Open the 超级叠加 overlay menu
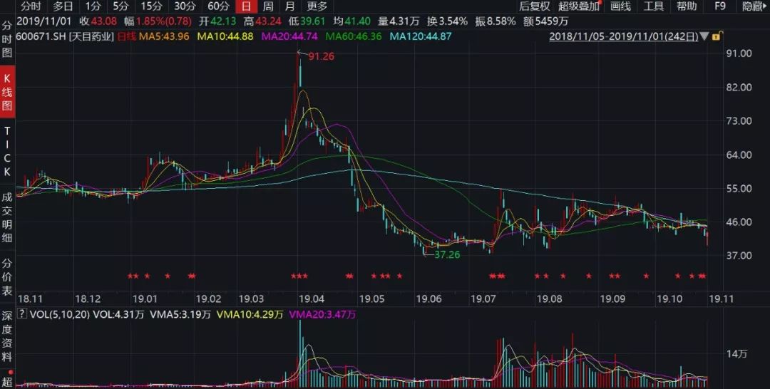This screenshot has width=770, height=389. point(579,6)
